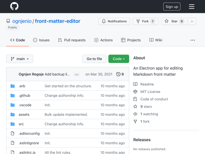Screen dimensions: 205x154
Task: Open the .erb folder icon
Action: [x=12, y=86]
